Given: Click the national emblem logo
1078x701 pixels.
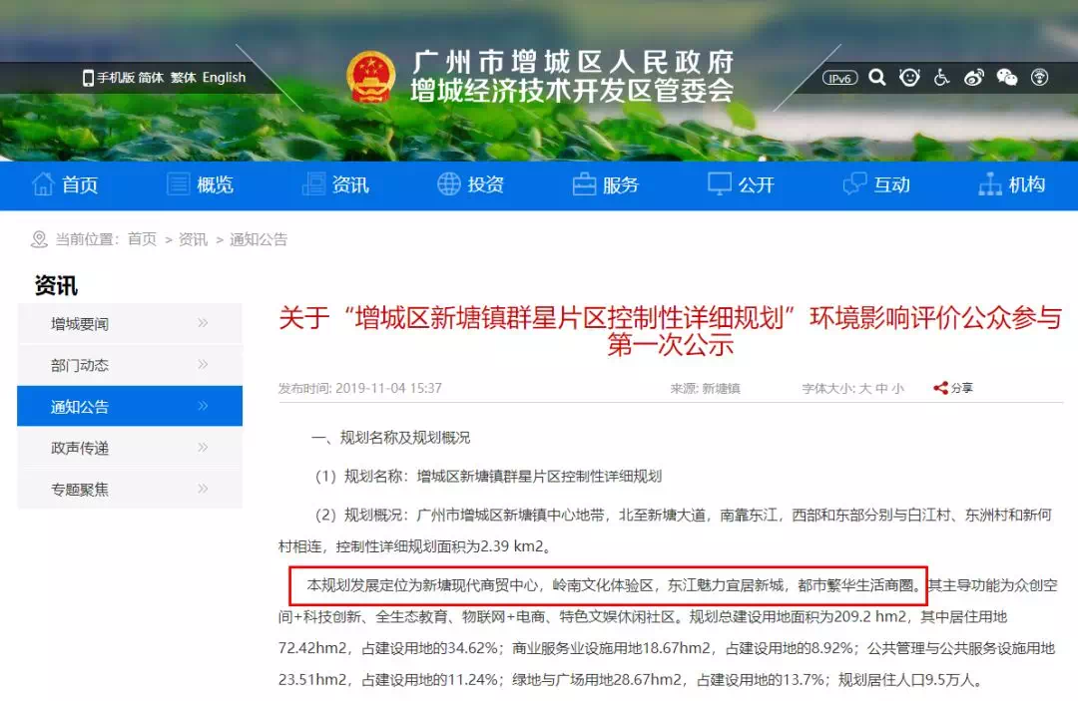Looking at the screenshot, I should (371, 77).
